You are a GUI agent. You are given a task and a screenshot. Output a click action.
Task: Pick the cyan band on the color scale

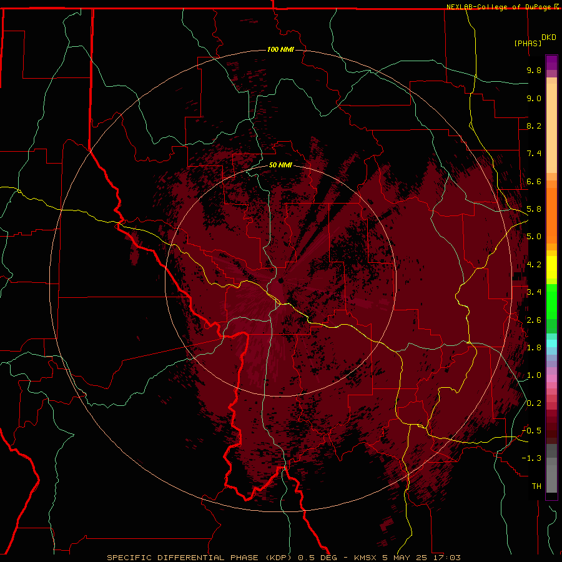coord(551,343)
